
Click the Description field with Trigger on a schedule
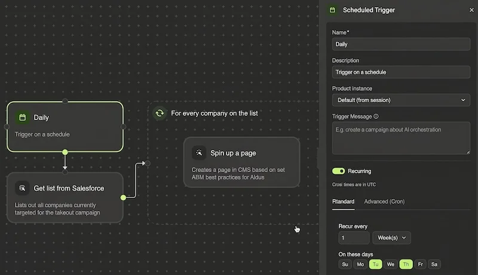point(401,72)
